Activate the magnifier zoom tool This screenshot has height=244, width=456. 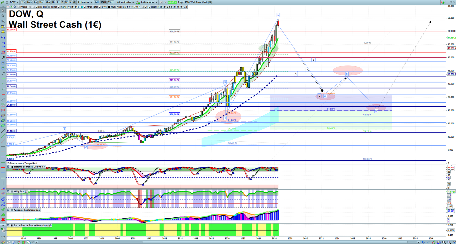(3, 16)
